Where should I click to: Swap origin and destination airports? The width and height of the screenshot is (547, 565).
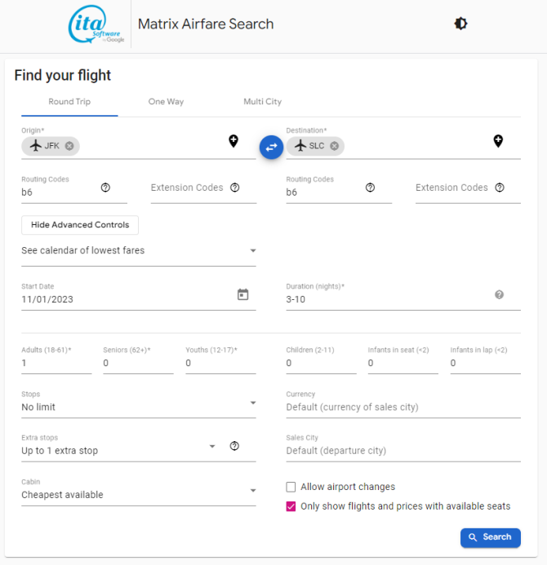coord(271,147)
